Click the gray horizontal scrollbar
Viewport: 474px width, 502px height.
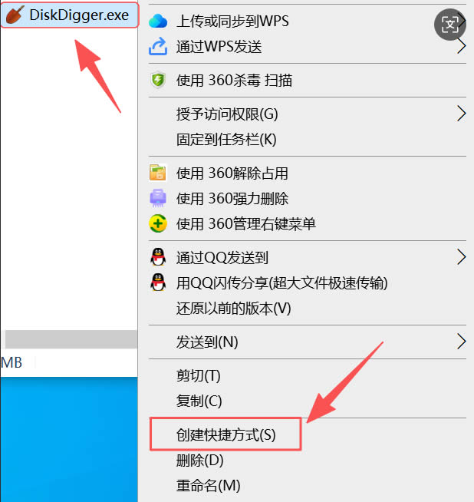pos(71,339)
